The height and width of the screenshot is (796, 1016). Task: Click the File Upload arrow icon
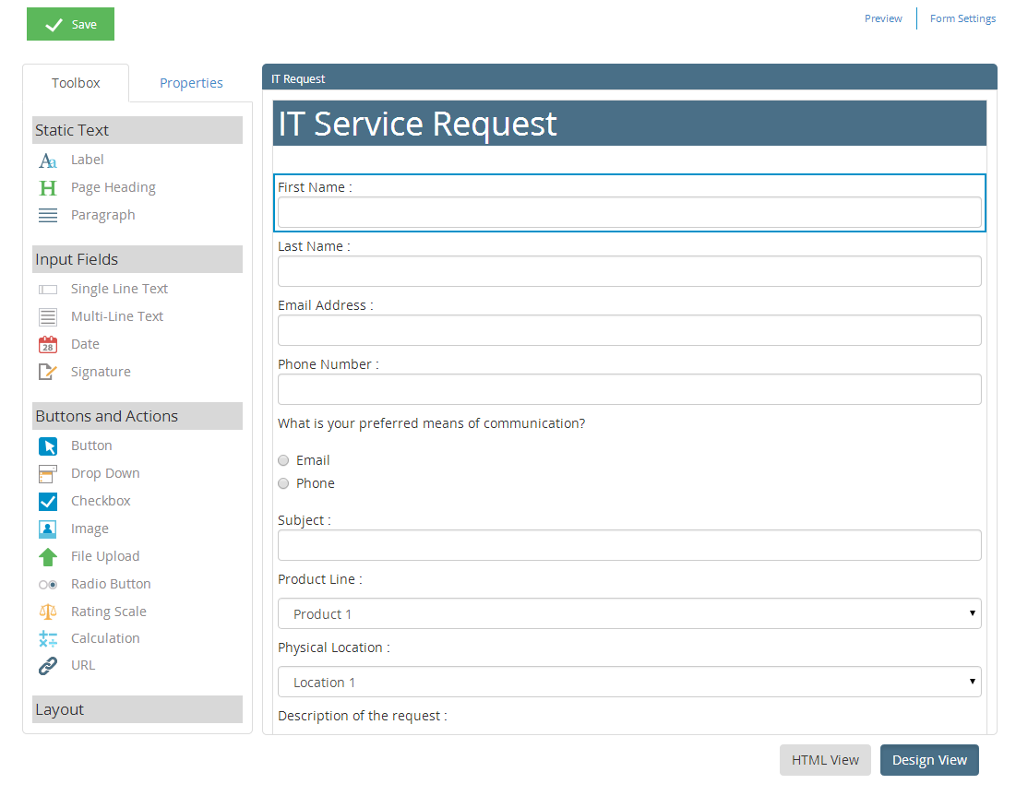(48, 557)
